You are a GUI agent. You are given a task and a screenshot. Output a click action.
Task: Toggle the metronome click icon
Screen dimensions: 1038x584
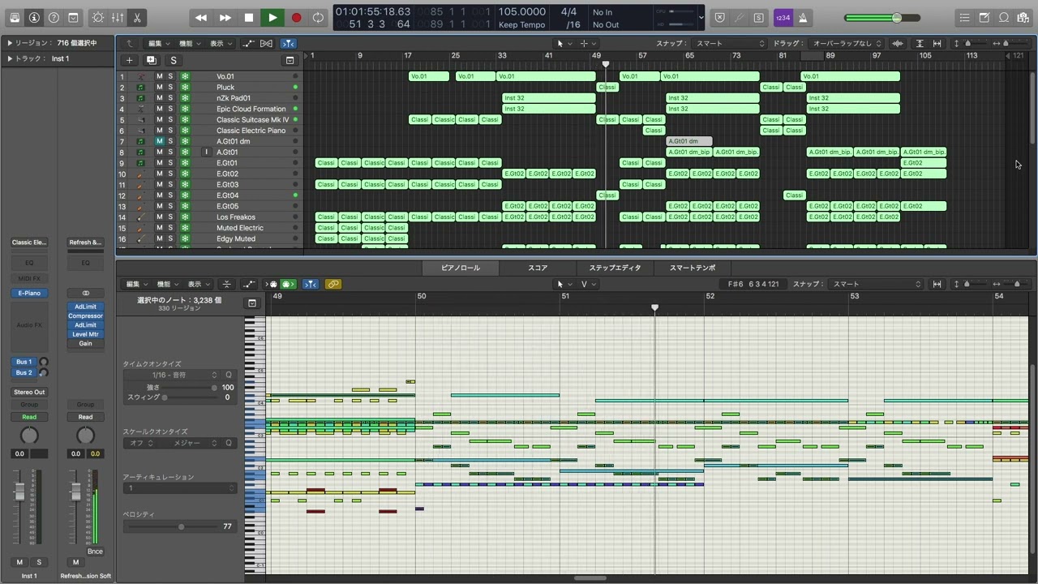(803, 17)
